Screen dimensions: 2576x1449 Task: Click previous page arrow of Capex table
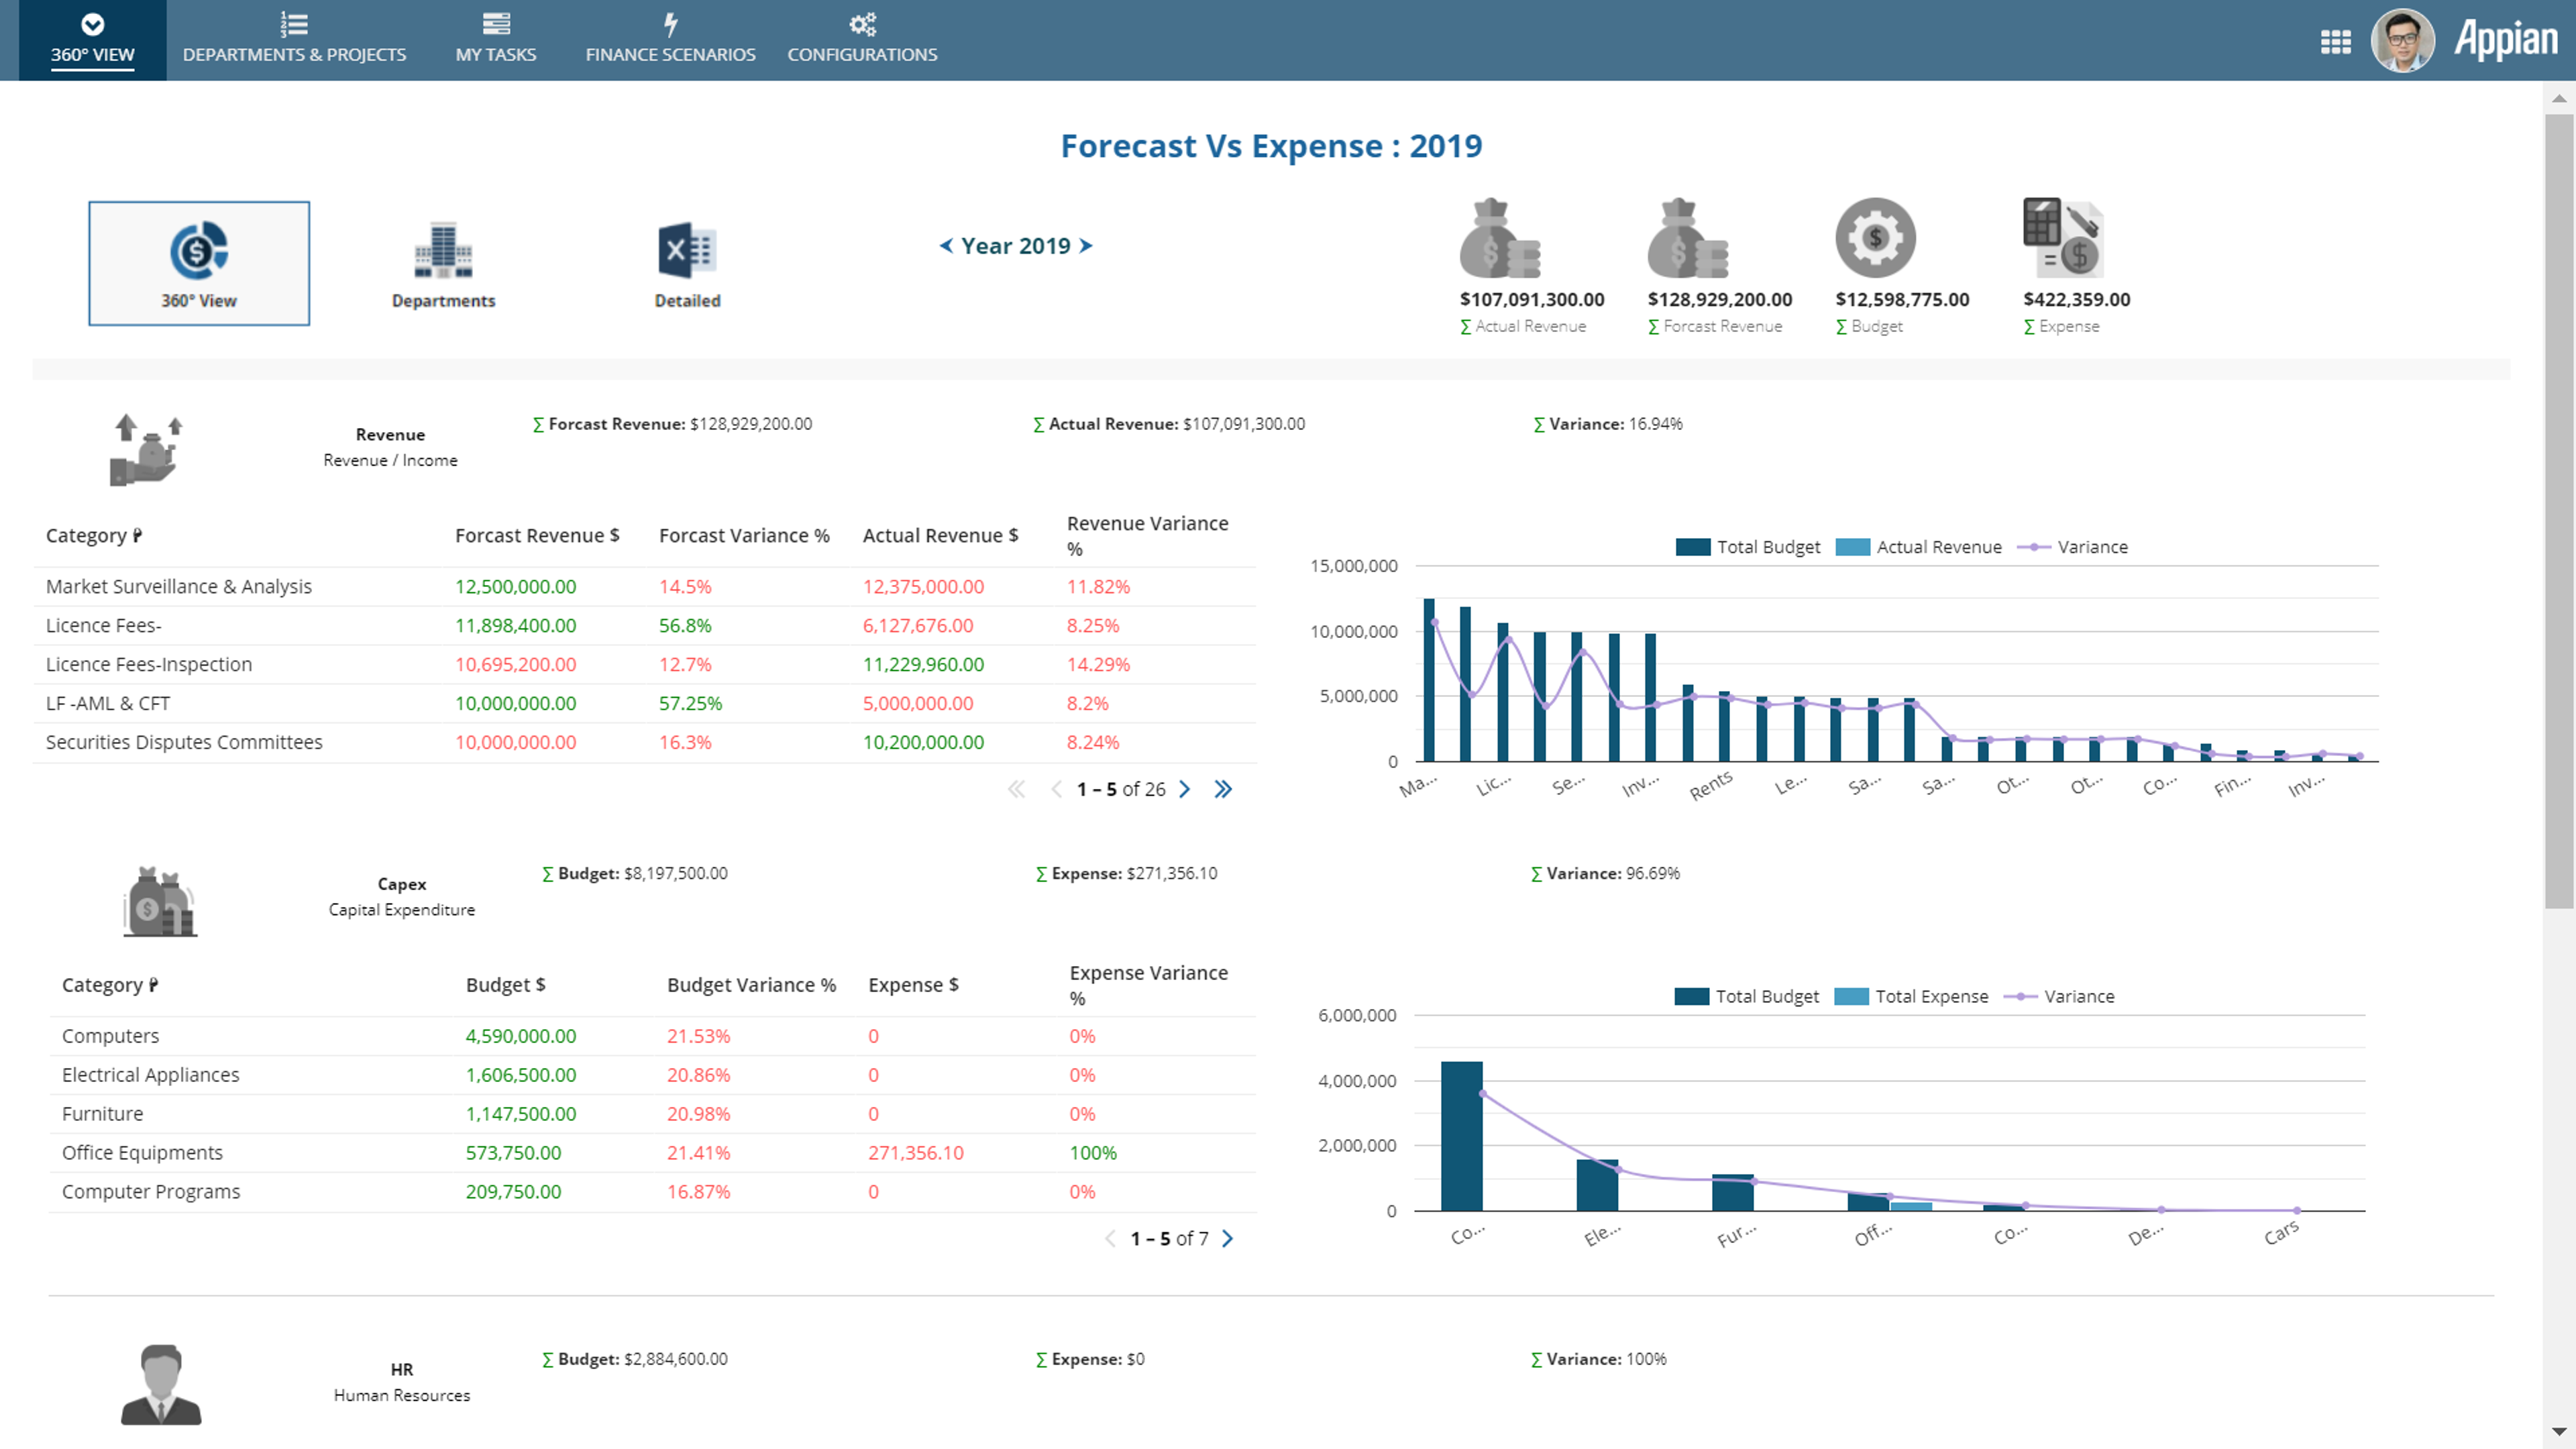pos(1110,1240)
